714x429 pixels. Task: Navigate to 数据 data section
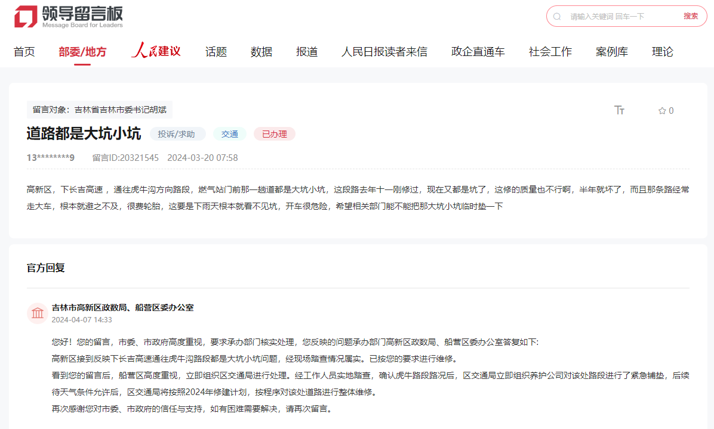pyautogui.click(x=261, y=52)
